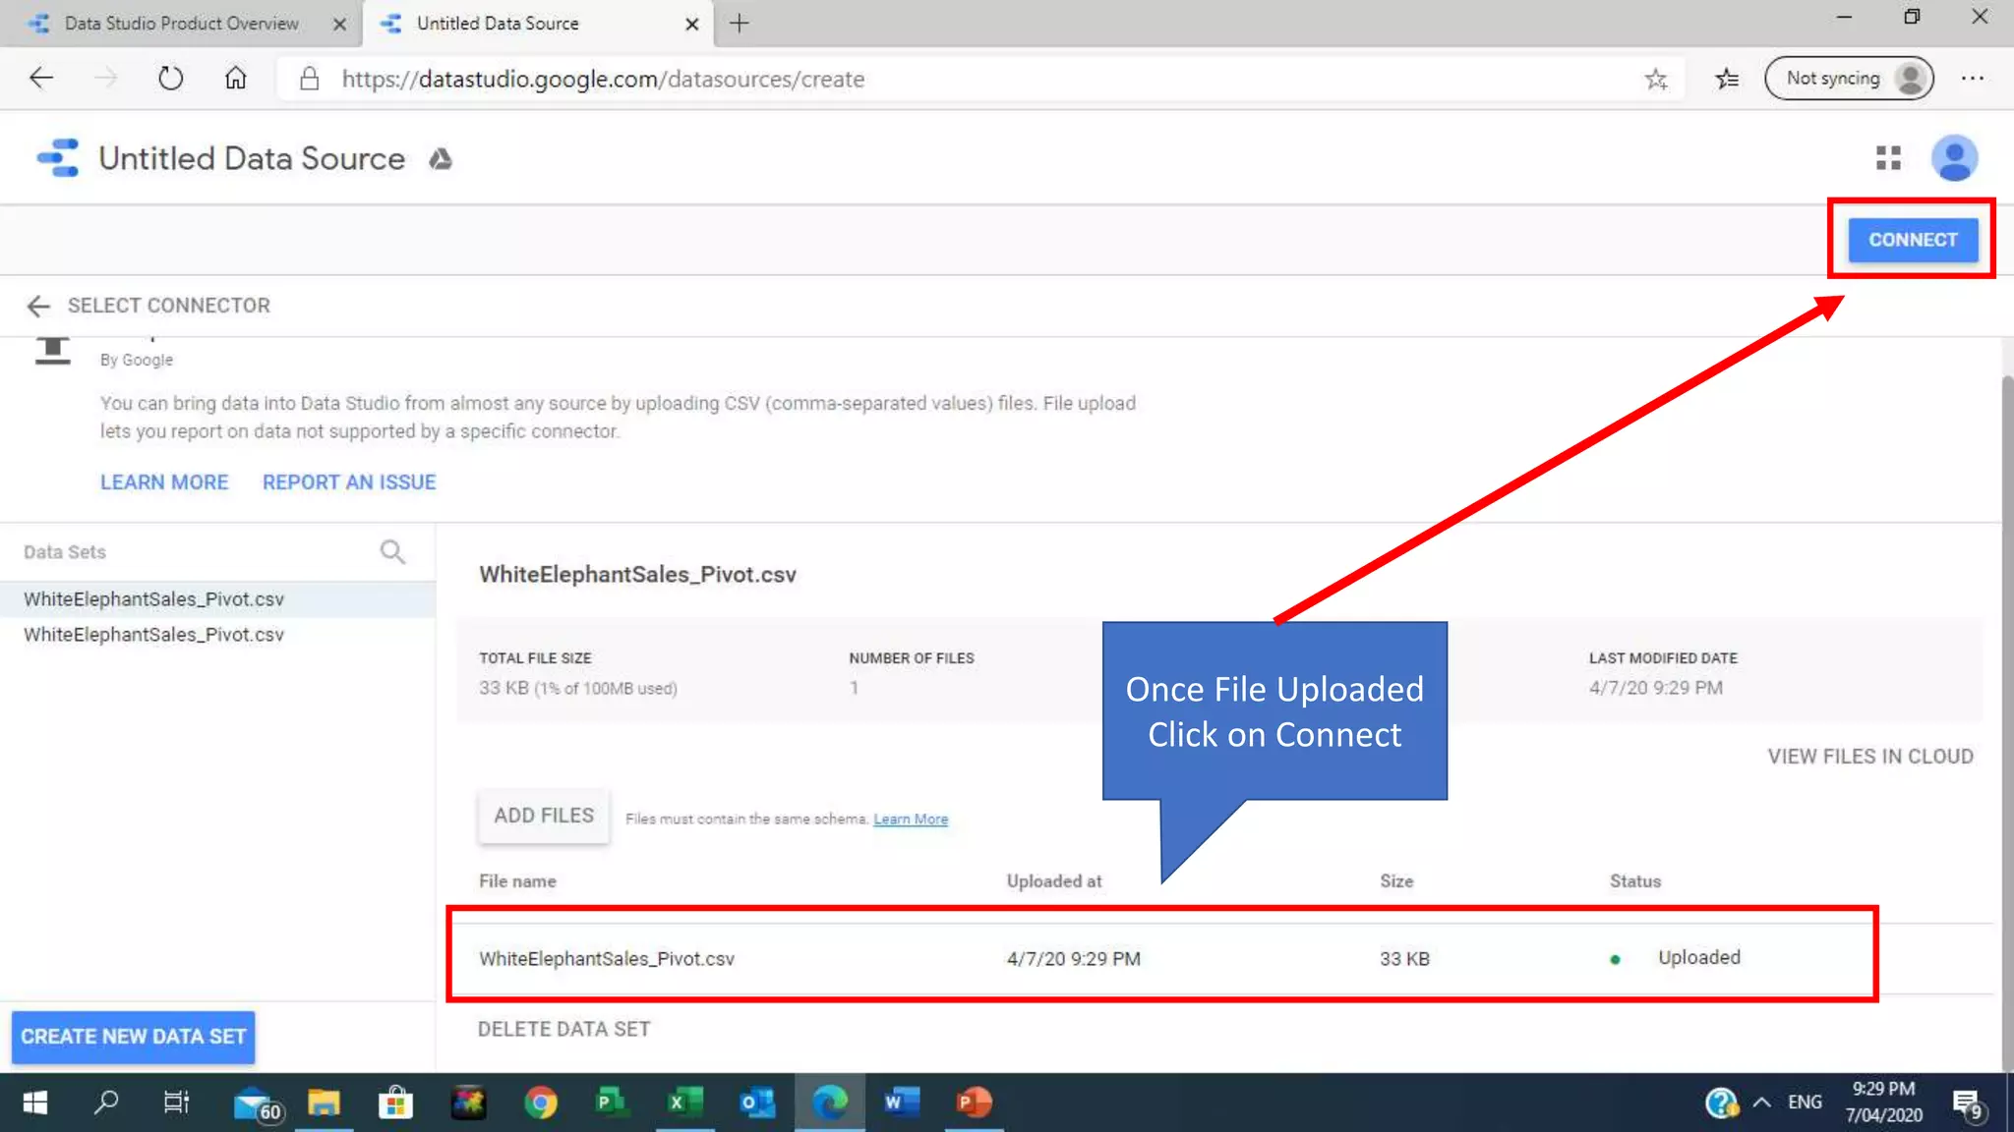Click the uploaded WhiteElephantSales_Pivot.csv file row name
This screenshot has width=2014, height=1132.
tap(607, 959)
